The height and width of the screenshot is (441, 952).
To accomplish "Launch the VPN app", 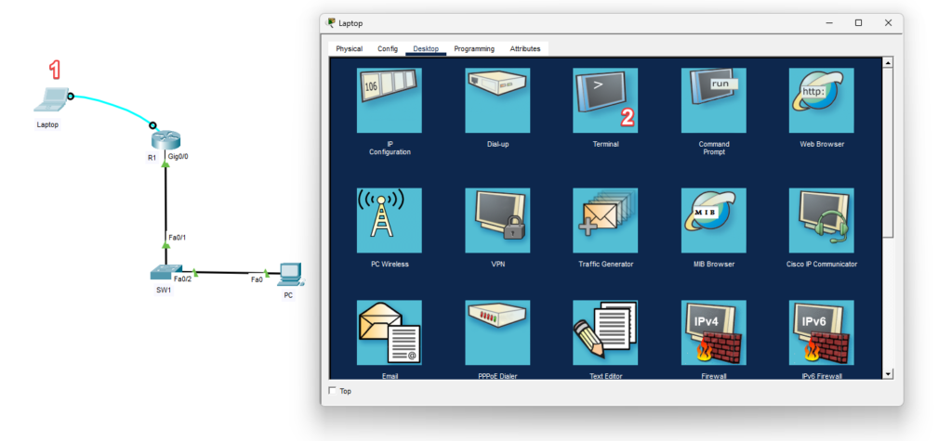I will (x=497, y=220).
